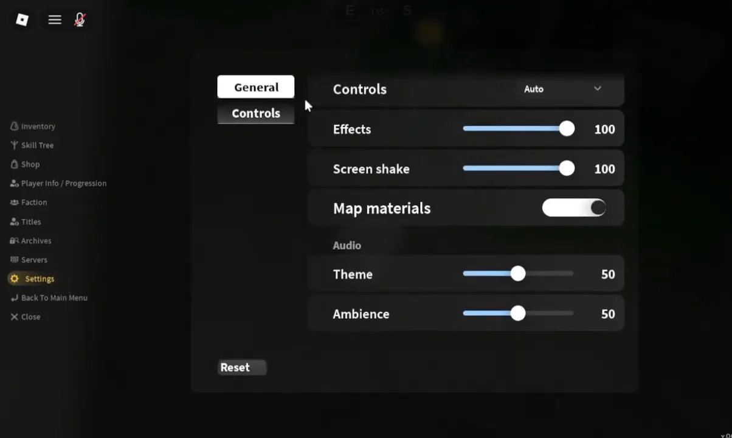Click the Archives icon
Viewport: 732px width, 438px height.
click(x=14, y=240)
